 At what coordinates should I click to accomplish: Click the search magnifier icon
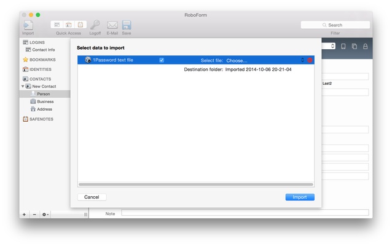(x=324, y=25)
